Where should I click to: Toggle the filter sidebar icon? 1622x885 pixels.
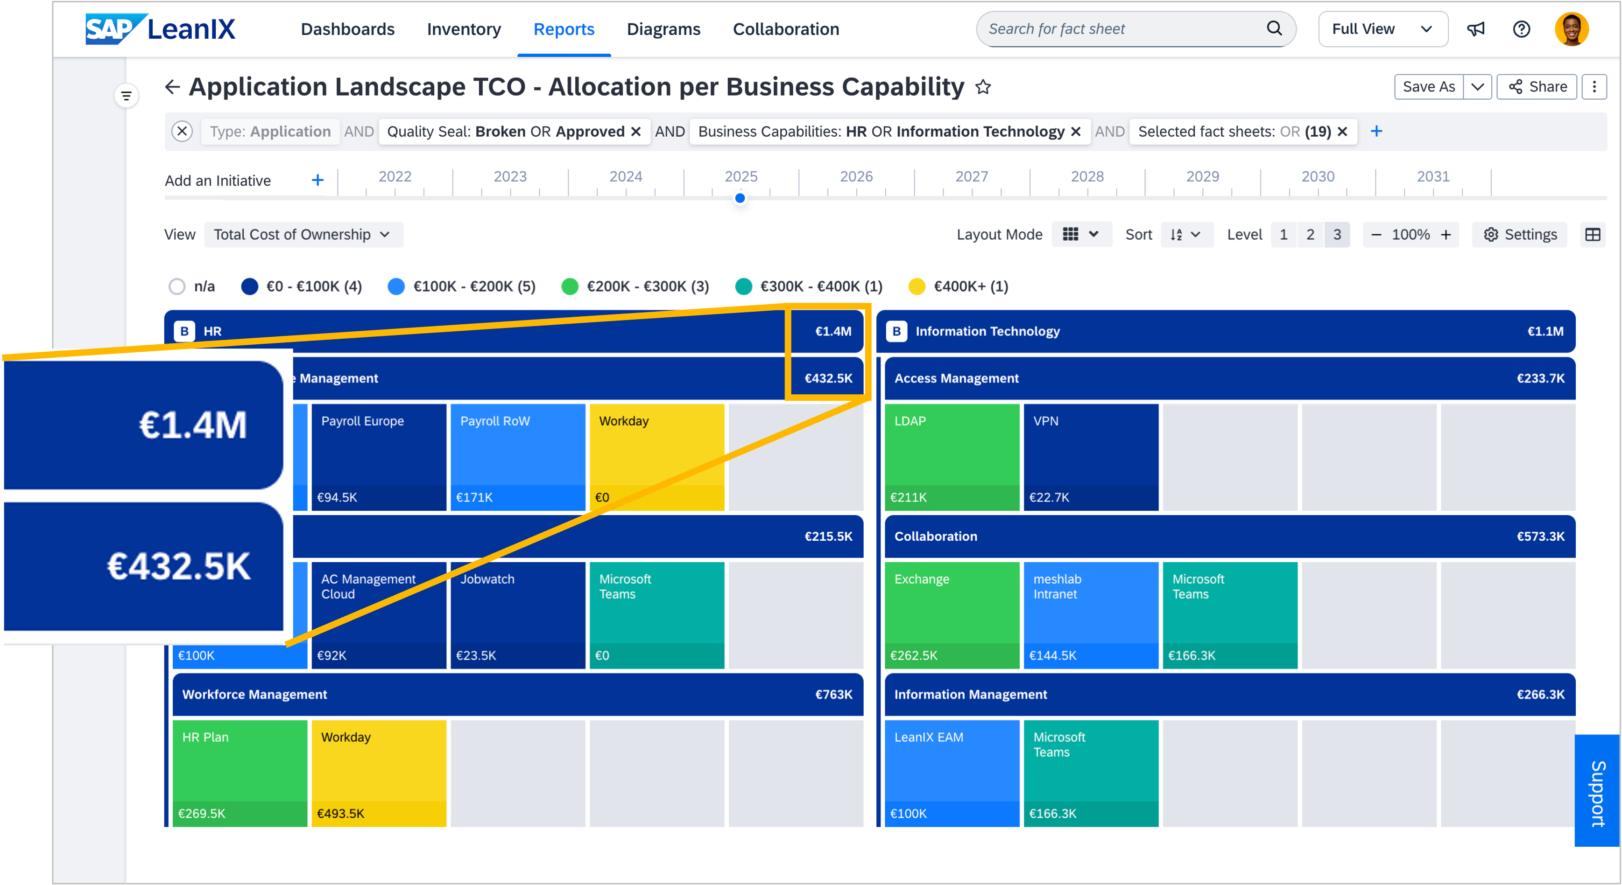point(127,96)
